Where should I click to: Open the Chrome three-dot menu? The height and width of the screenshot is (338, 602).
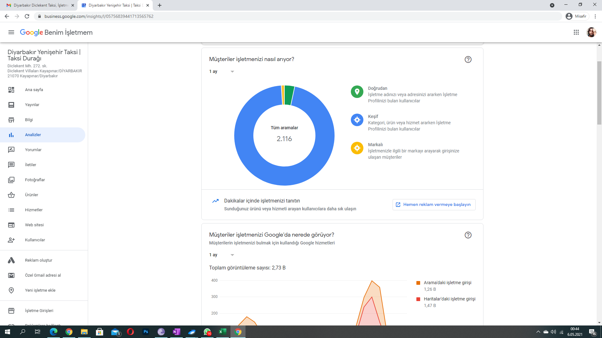pyautogui.click(x=595, y=16)
